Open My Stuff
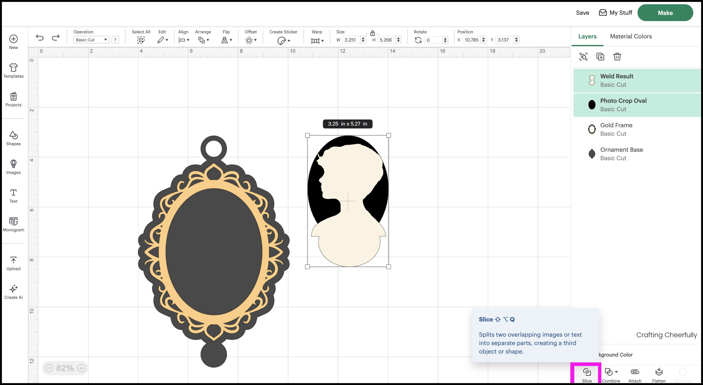Screen dimensions: 703x385 click(615, 13)
